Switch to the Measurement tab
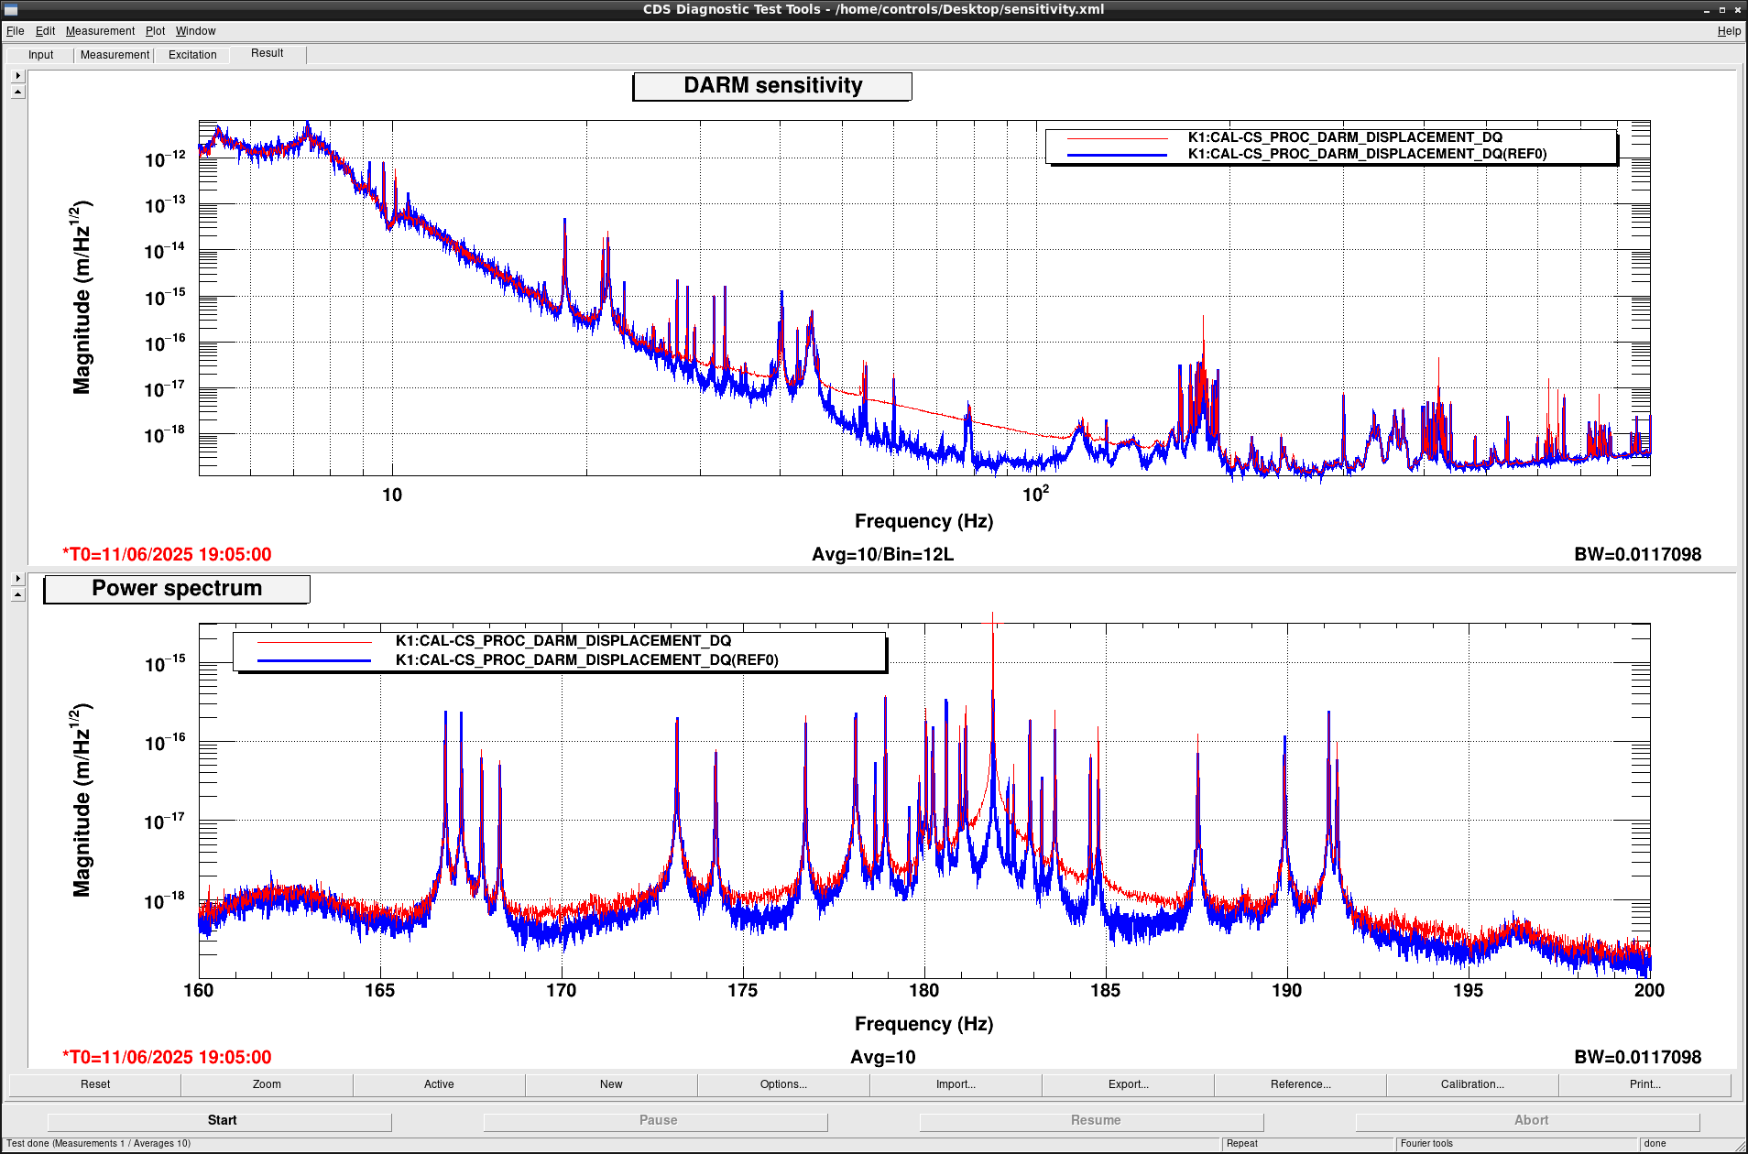 (115, 55)
